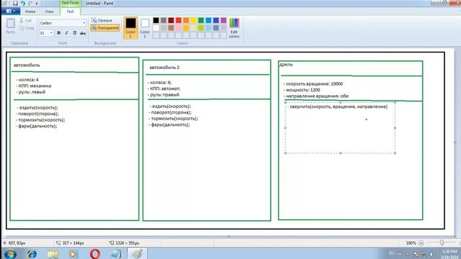The width and height of the screenshot is (461, 259).
Task: Click the text 'автомобиль 2' heading
Action: (x=164, y=68)
